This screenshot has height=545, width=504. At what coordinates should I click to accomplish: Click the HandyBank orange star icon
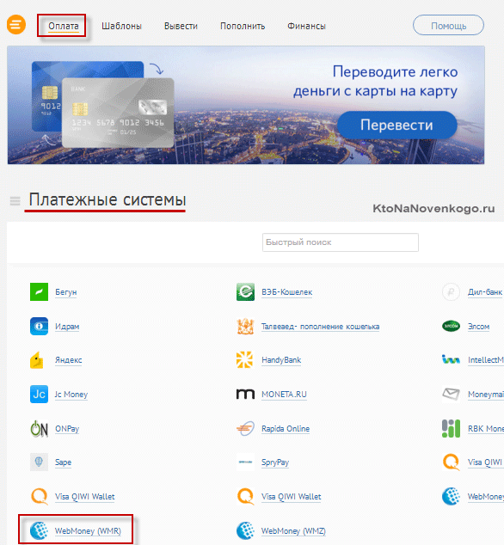pyautogui.click(x=245, y=359)
